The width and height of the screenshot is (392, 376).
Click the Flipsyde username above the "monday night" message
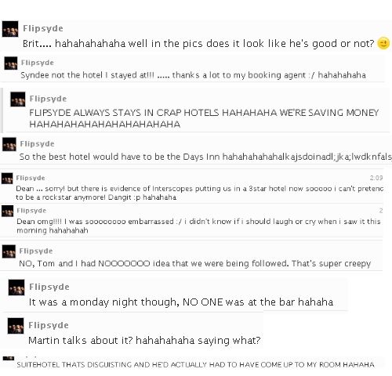49,287
